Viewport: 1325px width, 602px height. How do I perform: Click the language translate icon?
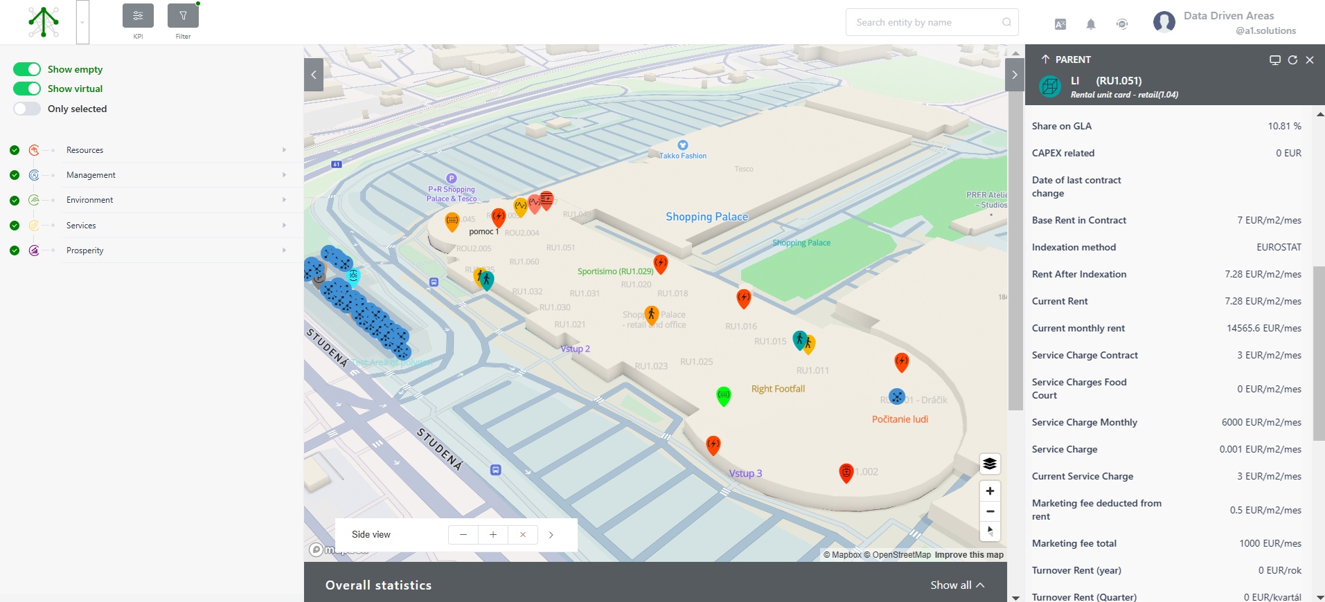pos(1060,24)
